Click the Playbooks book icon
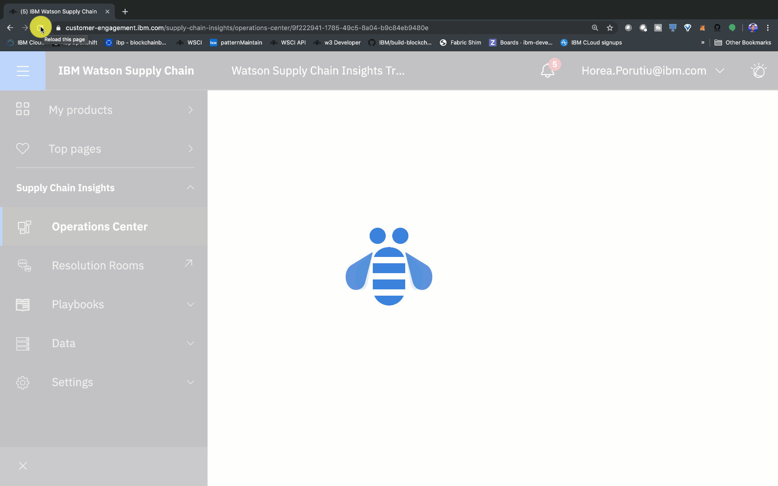The width and height of the screenshot is (778, 486). pyautogui.click(x=23, y=305)
